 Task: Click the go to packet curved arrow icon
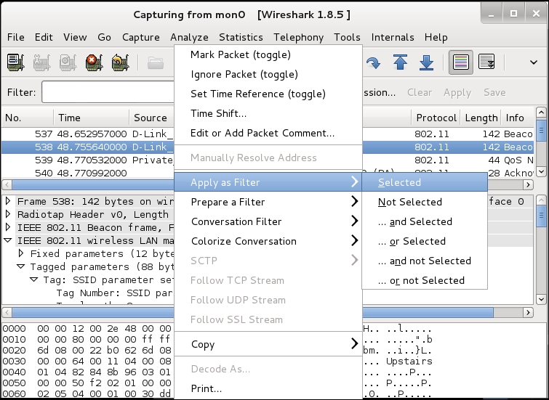coord(373,63)
